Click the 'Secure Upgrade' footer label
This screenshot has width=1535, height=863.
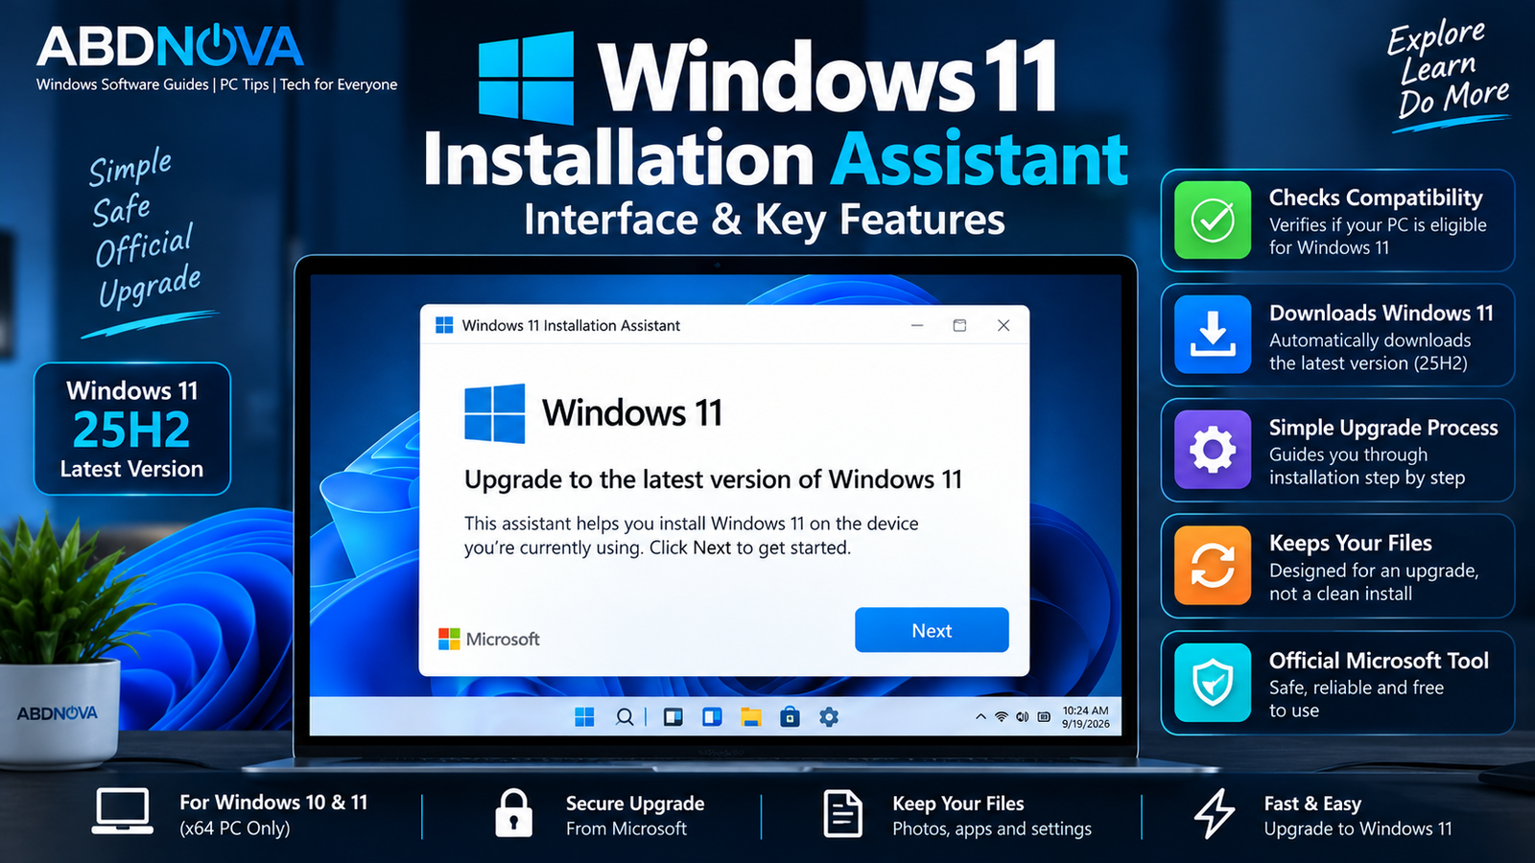tap(635, 804)
